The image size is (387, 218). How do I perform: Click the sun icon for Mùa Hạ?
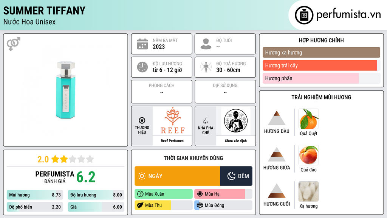point(200,194)
